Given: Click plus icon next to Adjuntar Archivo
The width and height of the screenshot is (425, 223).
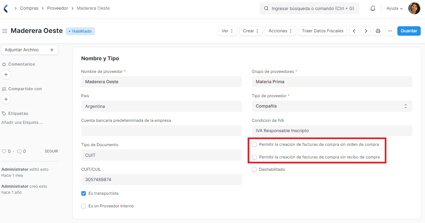Looking at the screenshot, I should click(52, 50).
